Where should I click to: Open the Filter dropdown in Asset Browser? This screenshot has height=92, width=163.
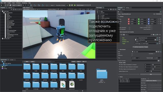[x=84, y=62]
